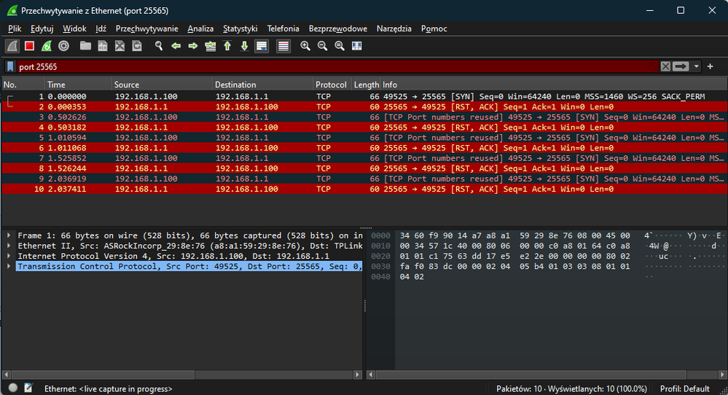Toggle auto-scroll during live capture
This screenshot has height=395, width=728.
(262, 46)
